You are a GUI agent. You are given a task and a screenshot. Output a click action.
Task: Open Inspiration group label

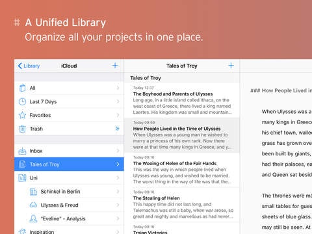click(42, 231)
